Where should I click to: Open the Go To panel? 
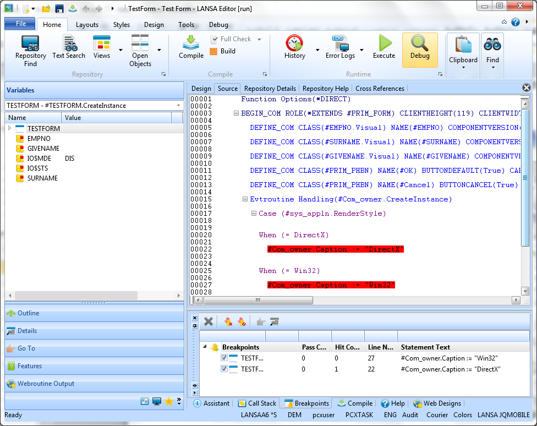(94, 348)
